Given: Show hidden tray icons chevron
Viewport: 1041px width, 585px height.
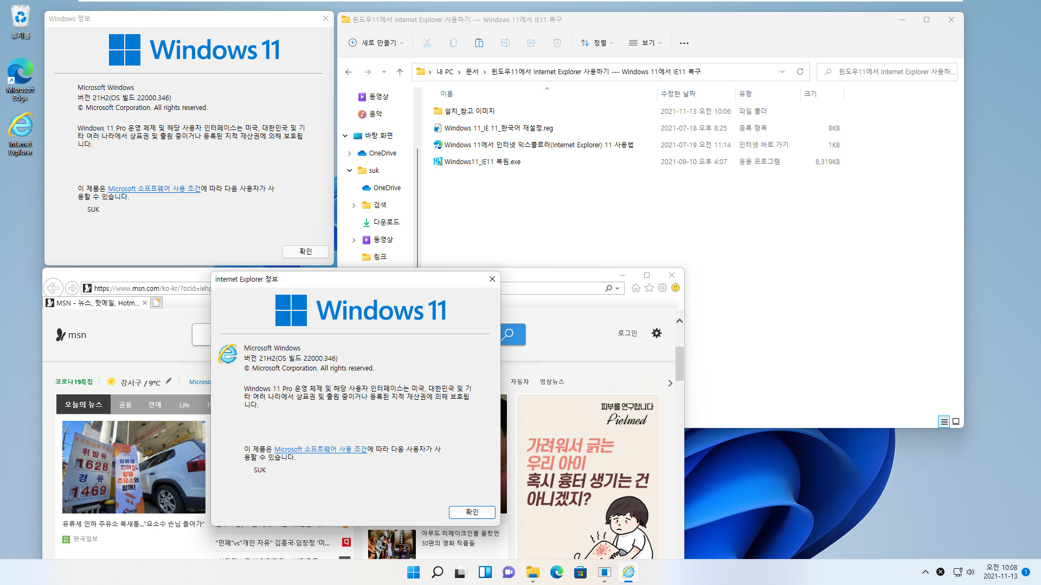Looking at the screenshot, I should 925,572.
